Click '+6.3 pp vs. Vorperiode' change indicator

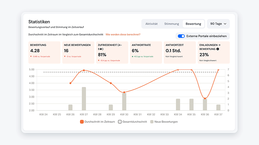tap(142, 57)
